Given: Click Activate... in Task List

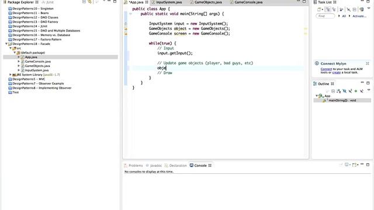Looking at the screenshot, I should coord(359,16).
